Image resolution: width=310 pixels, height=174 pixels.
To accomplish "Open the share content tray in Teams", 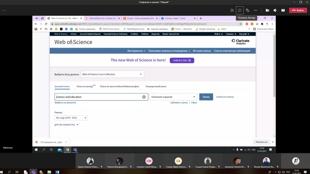I will point(283,10).
